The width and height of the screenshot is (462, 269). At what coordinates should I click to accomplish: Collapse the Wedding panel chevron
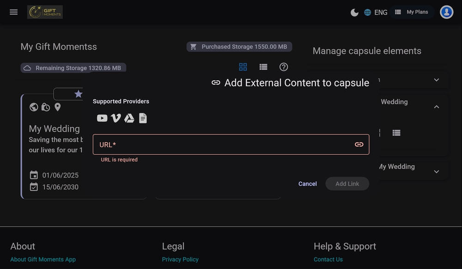(x=437, y=107)
